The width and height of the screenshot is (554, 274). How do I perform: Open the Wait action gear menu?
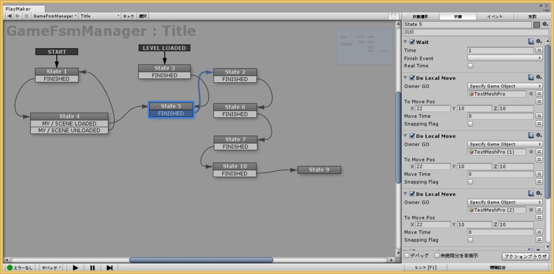pyautogui.click(x=538, y=42)
